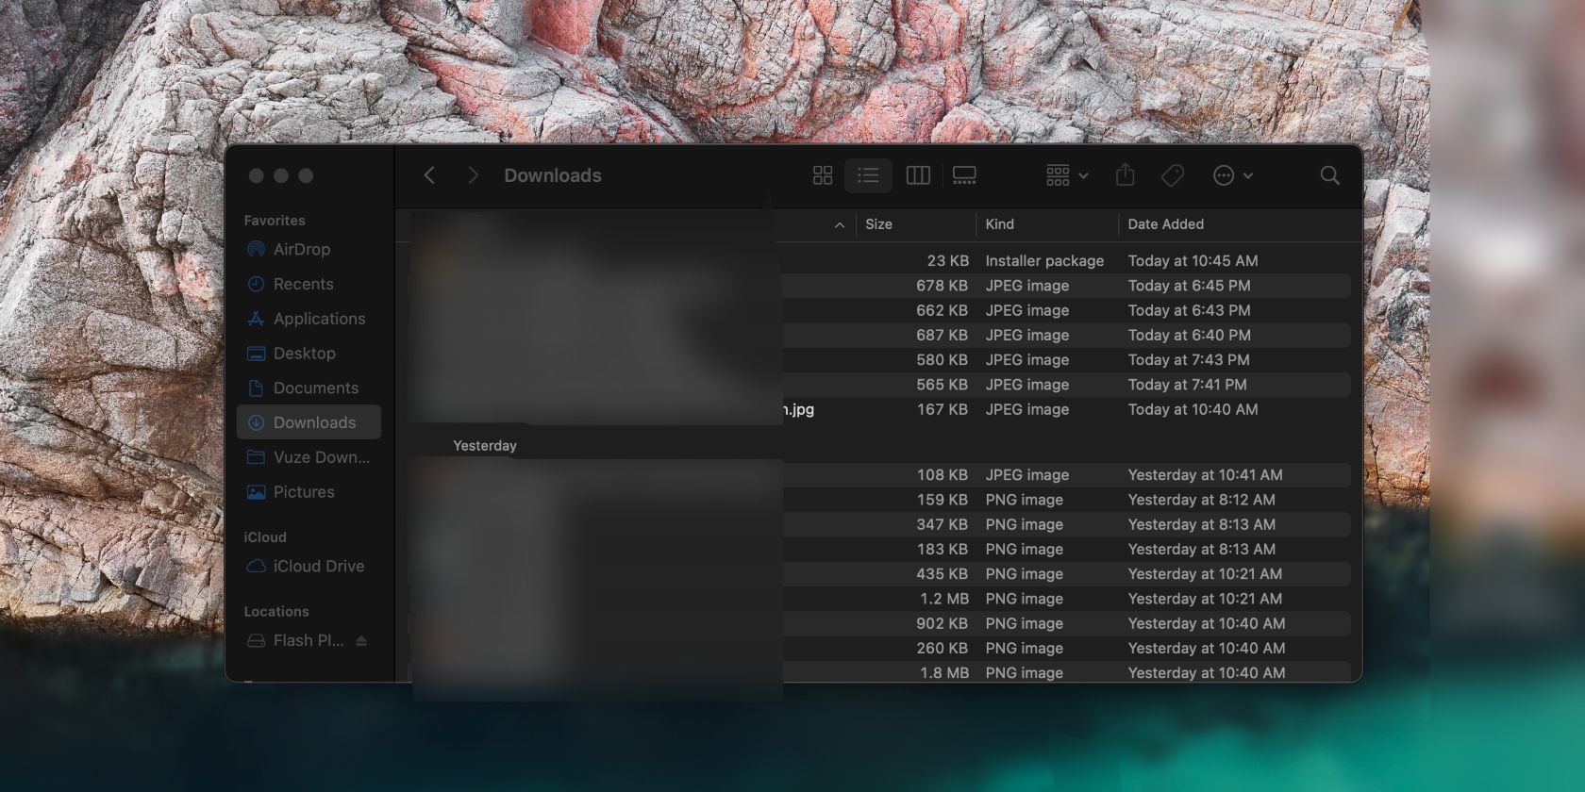This screenshot has width=1585, height=792.
Task: Switch to icon grid view
Action: [x=823, y=175]
